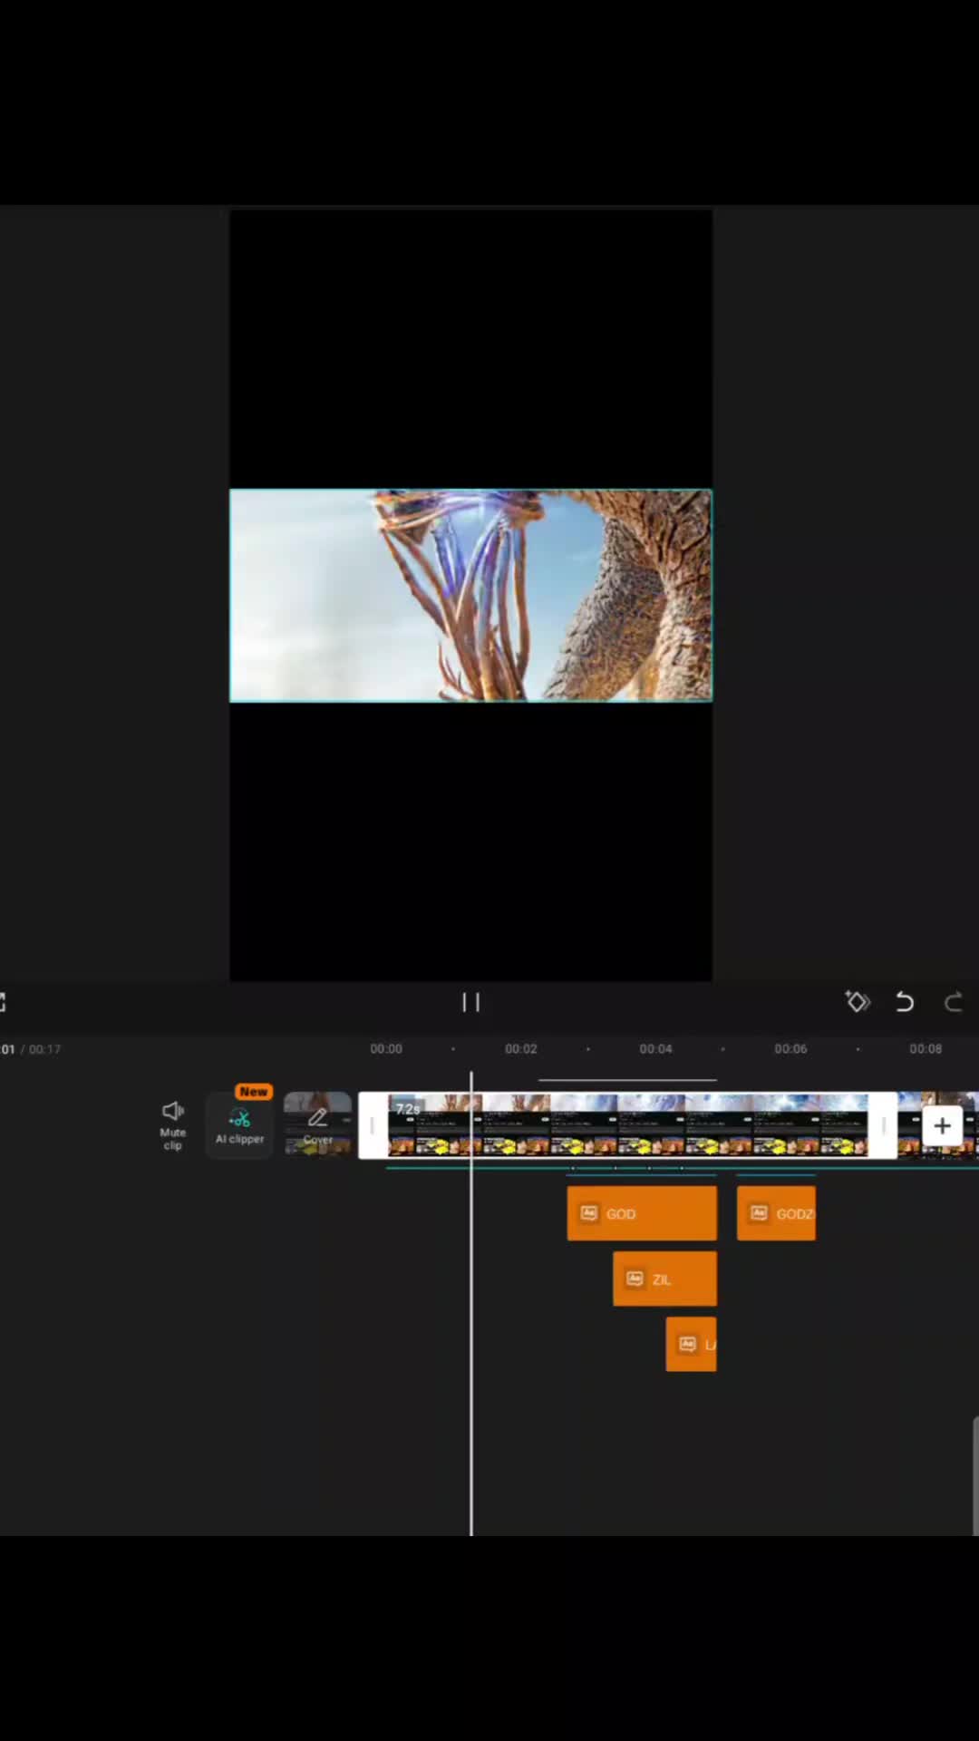Open the Cover editor thumbnail
This screenshot has height=1741, width=979.
[x=317, y=1124]
